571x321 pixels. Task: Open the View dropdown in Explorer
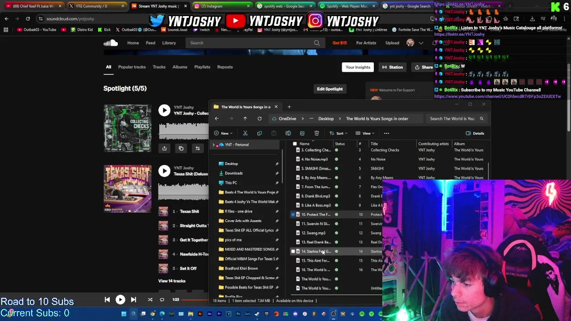pyautogui.click(x=365, y=133)
